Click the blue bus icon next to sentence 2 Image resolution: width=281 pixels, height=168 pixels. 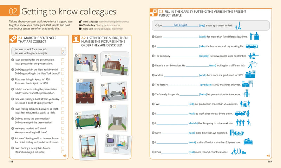(x=251, y=46)
